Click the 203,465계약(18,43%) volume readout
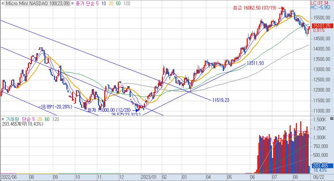334x181 pixels. (x=23, y=124)
